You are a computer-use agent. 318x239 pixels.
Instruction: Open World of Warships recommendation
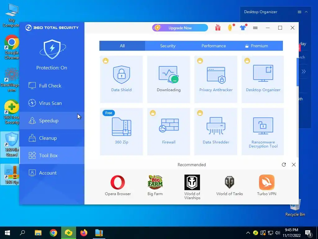tap(192, 187)
